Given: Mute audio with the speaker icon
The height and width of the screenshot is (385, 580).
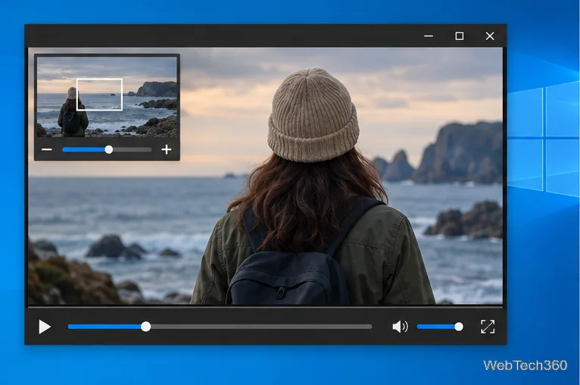Looking at the screenshot, I should [400, 327].
